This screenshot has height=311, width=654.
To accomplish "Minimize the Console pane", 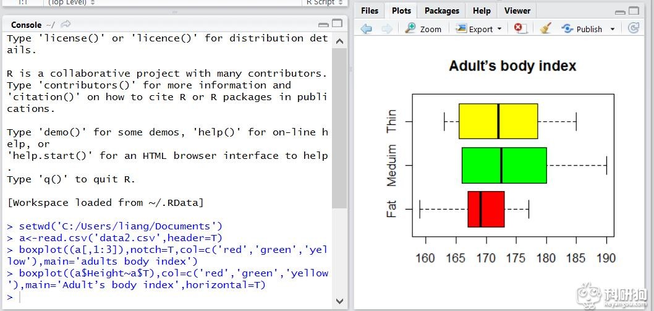I will tap(323, 25).
